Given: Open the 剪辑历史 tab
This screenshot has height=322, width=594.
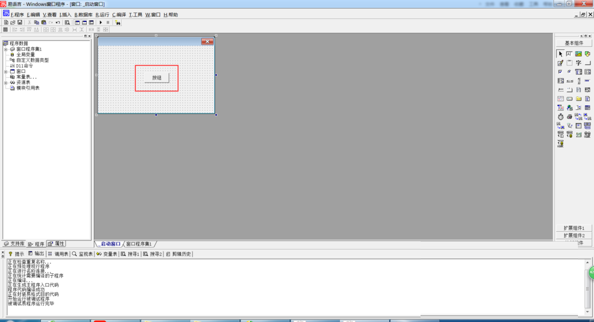Looking at the screenshot, I should [x=178, y=254].
